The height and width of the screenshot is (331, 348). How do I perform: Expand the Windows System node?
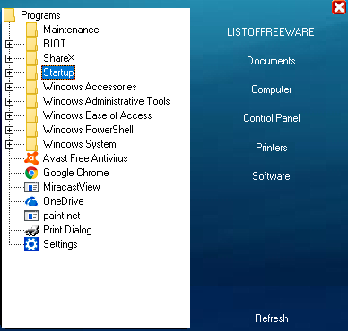click(x=9, y=144)
